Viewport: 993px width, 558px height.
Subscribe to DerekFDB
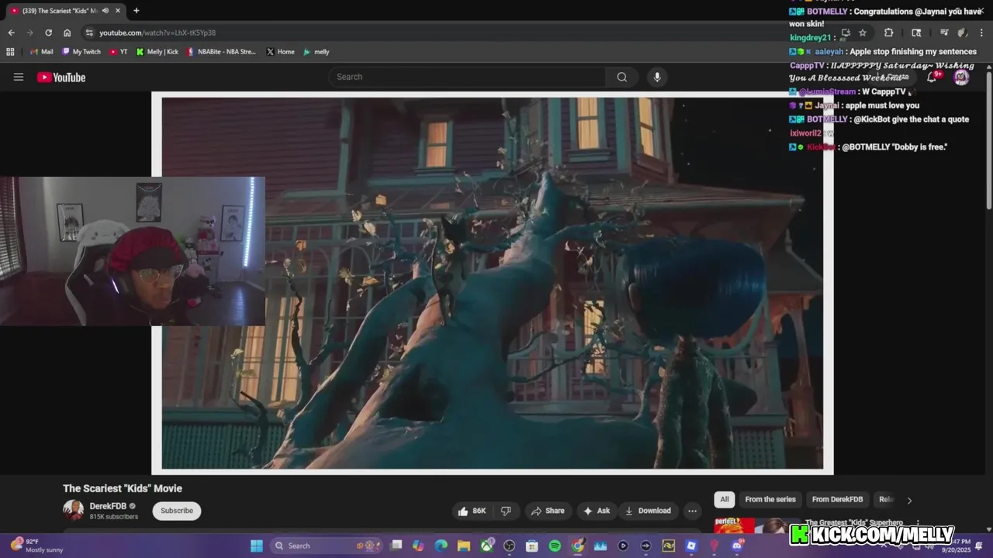[177, 511]
